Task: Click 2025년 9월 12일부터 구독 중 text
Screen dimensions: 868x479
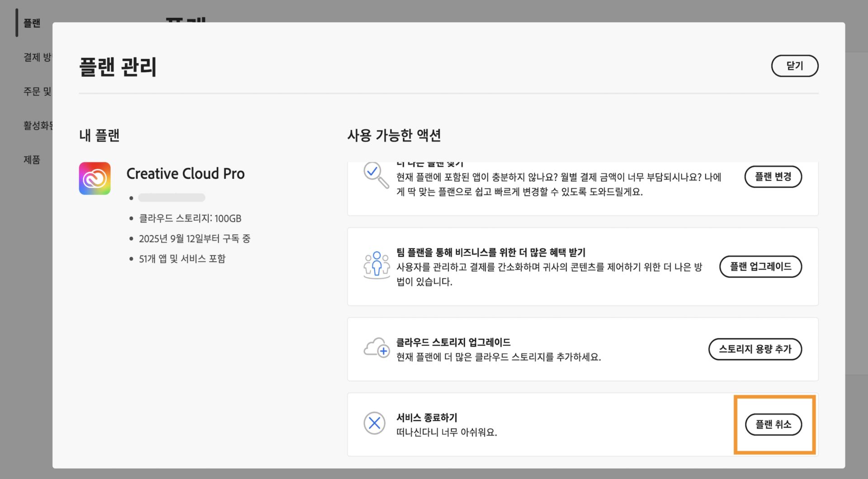Action: (x=194, y=238)
